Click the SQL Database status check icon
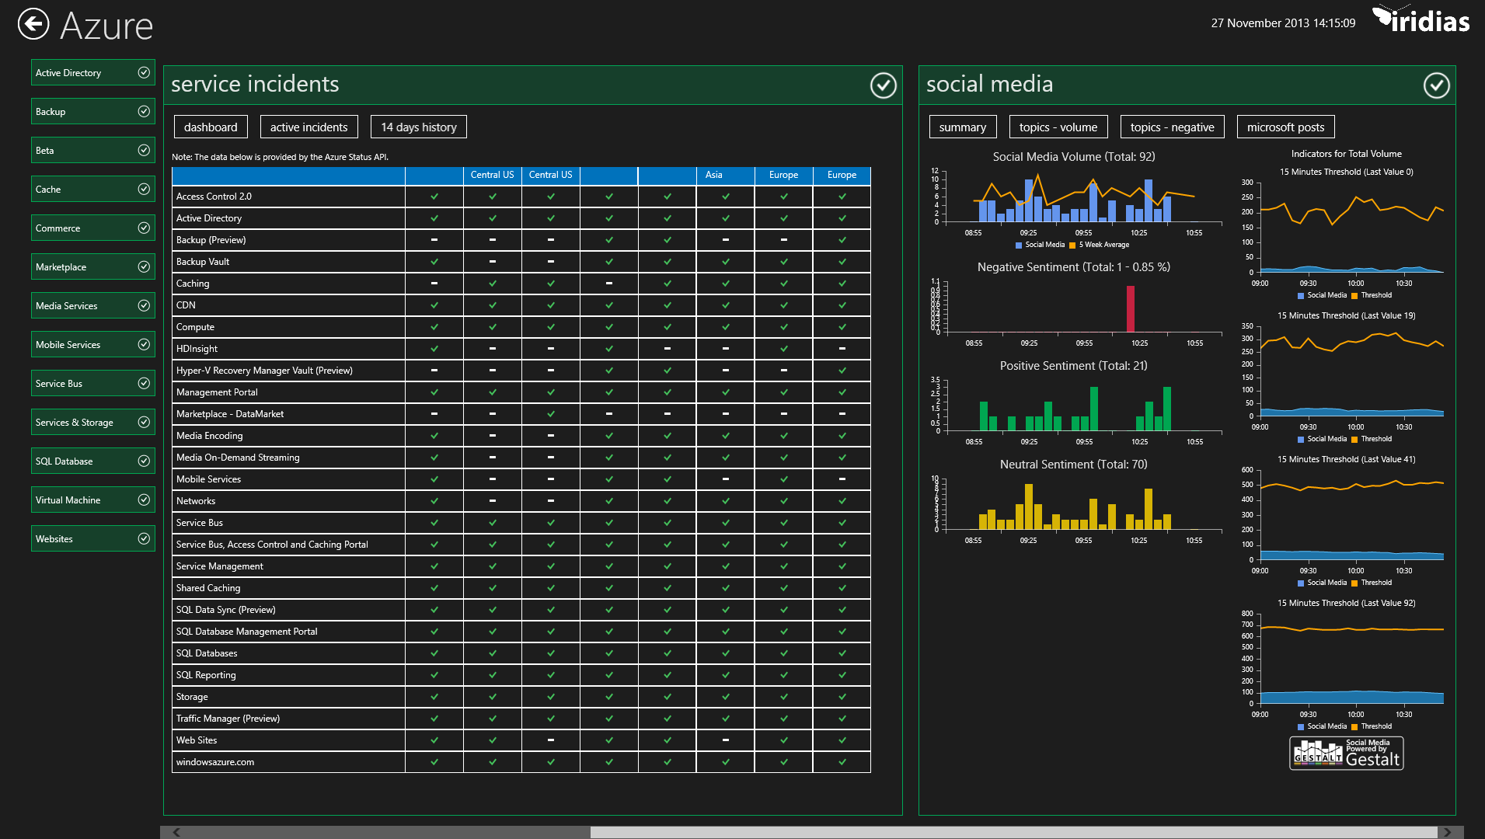 [144, 461]
